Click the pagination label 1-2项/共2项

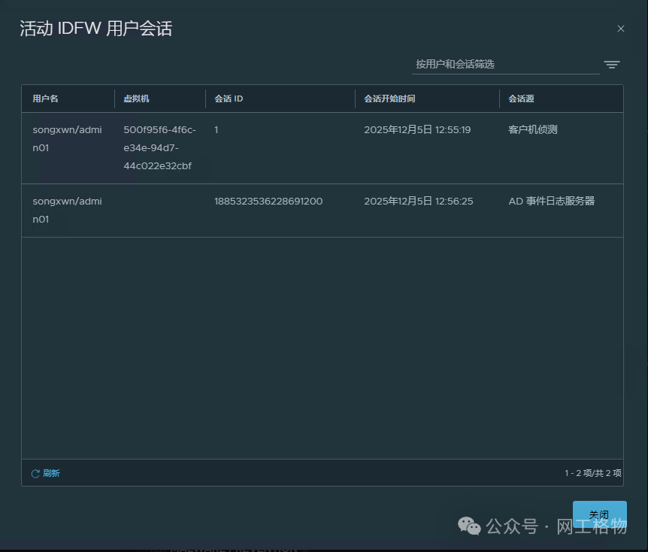point(592,473)
